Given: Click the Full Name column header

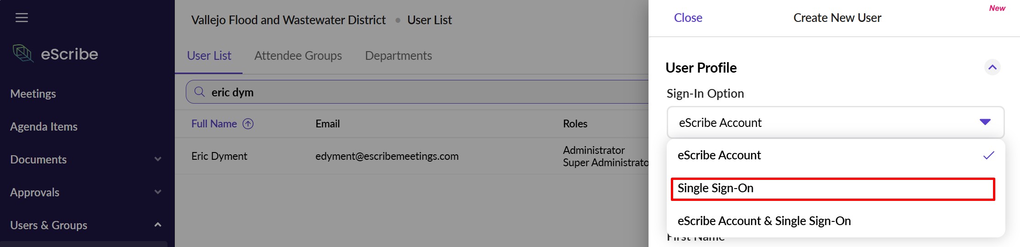Looking at the screenshot, I should [214, 124].
